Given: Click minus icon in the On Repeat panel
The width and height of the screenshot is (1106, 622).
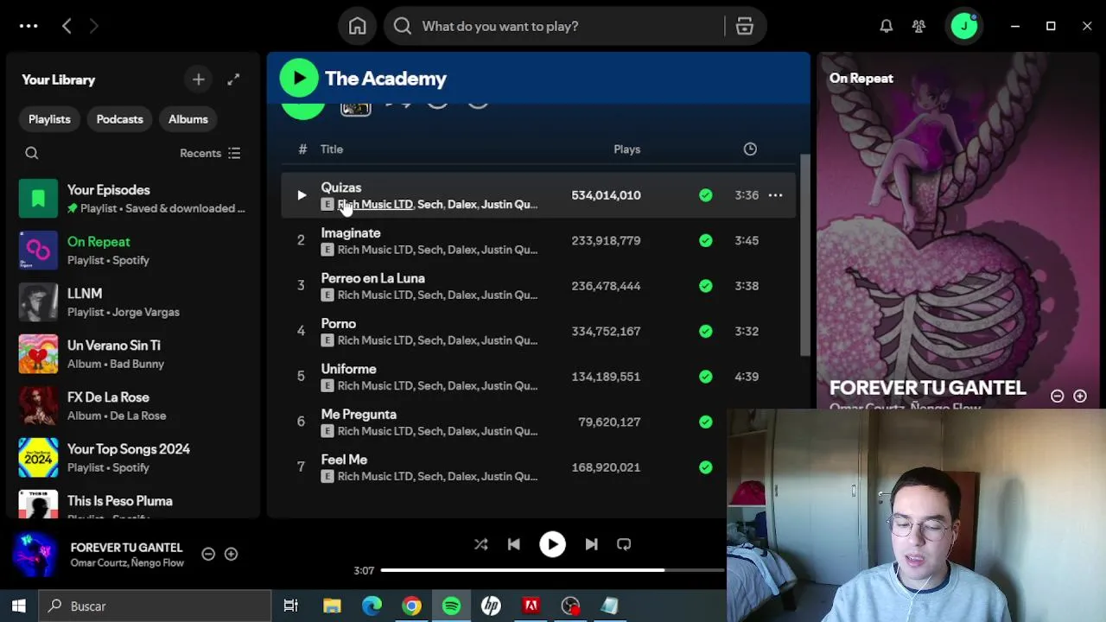Looking at the screenshot, I should tap(1057, 397).
